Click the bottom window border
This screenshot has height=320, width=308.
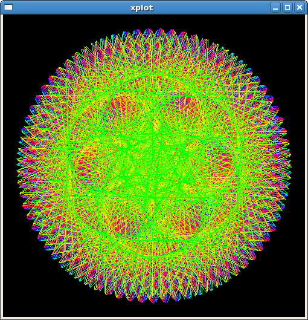click(154, 318)
